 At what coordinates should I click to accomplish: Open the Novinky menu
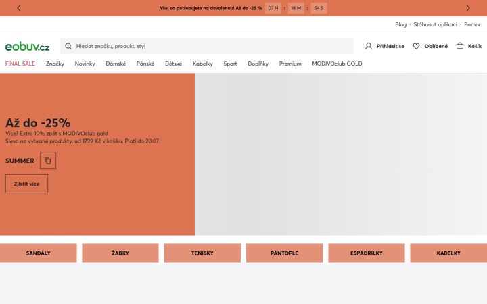tap(85, 64)
